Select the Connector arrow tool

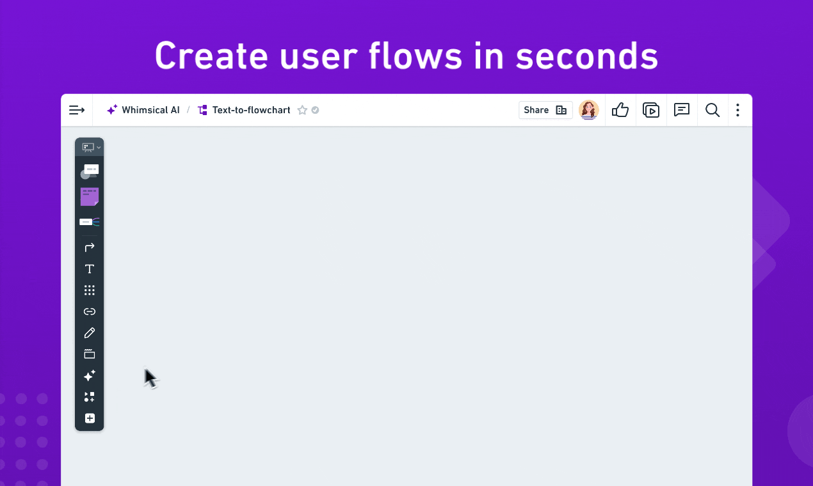click(x=90, y=247)
